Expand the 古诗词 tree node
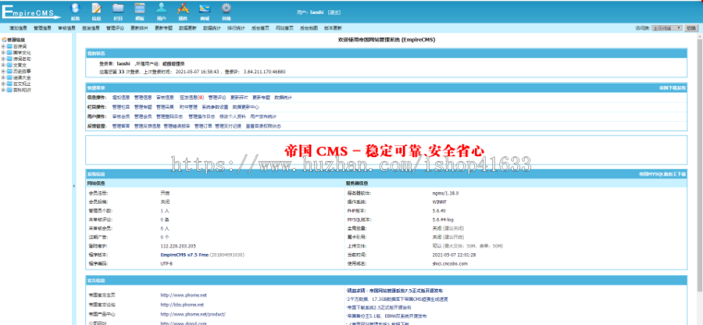The image size is (703, 325). [3, 46]
